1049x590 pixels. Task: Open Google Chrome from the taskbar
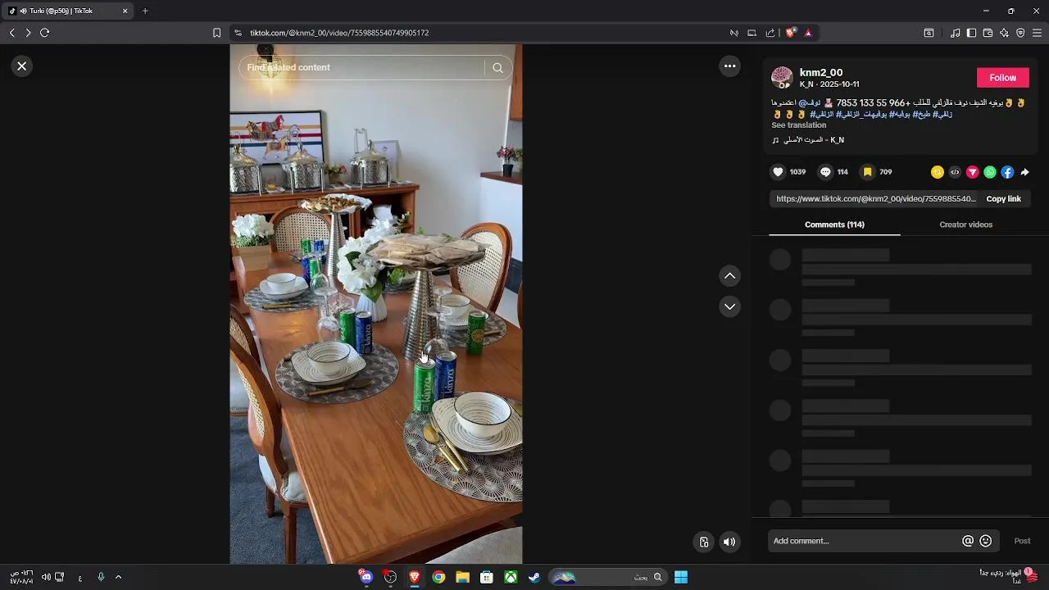click(x=438, y=577)
